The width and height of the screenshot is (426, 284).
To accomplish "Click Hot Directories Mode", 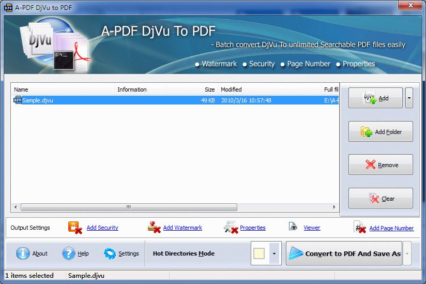I will 184,253.
